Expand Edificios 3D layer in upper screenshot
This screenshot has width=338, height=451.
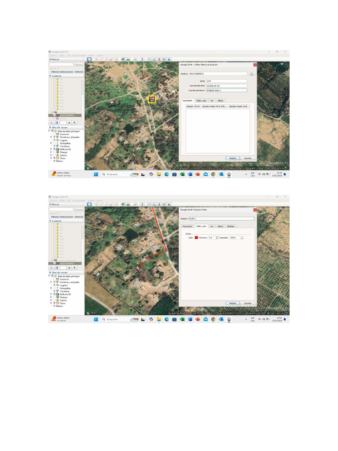tap(51, 149)
